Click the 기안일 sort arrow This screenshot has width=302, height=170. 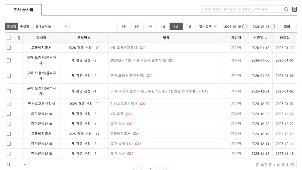pos(266,38)
